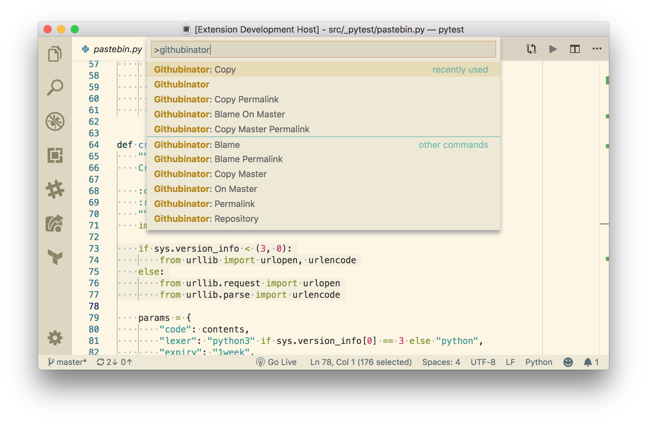Open the Live Share arrow icon panel
Viewport: 647px width, 424px height.
55,223
